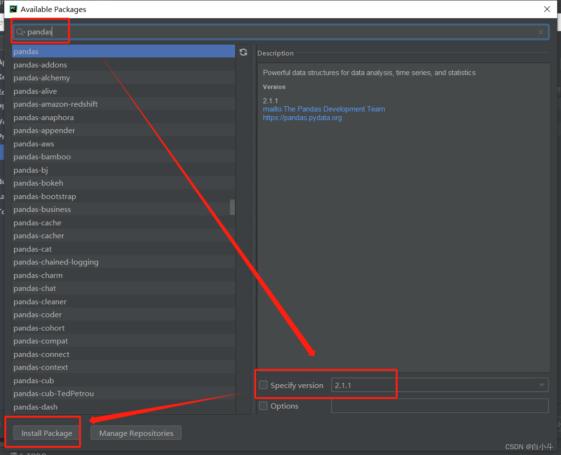The height and width of the screenshot is (455, 561).
Task: Click the Manage Repositories button
Action: [136, 433]
